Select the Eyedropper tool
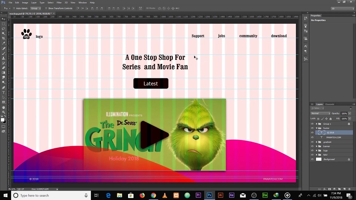Viewport: 356px width, 200px height. pyautogui.click(x=3, y=43)
